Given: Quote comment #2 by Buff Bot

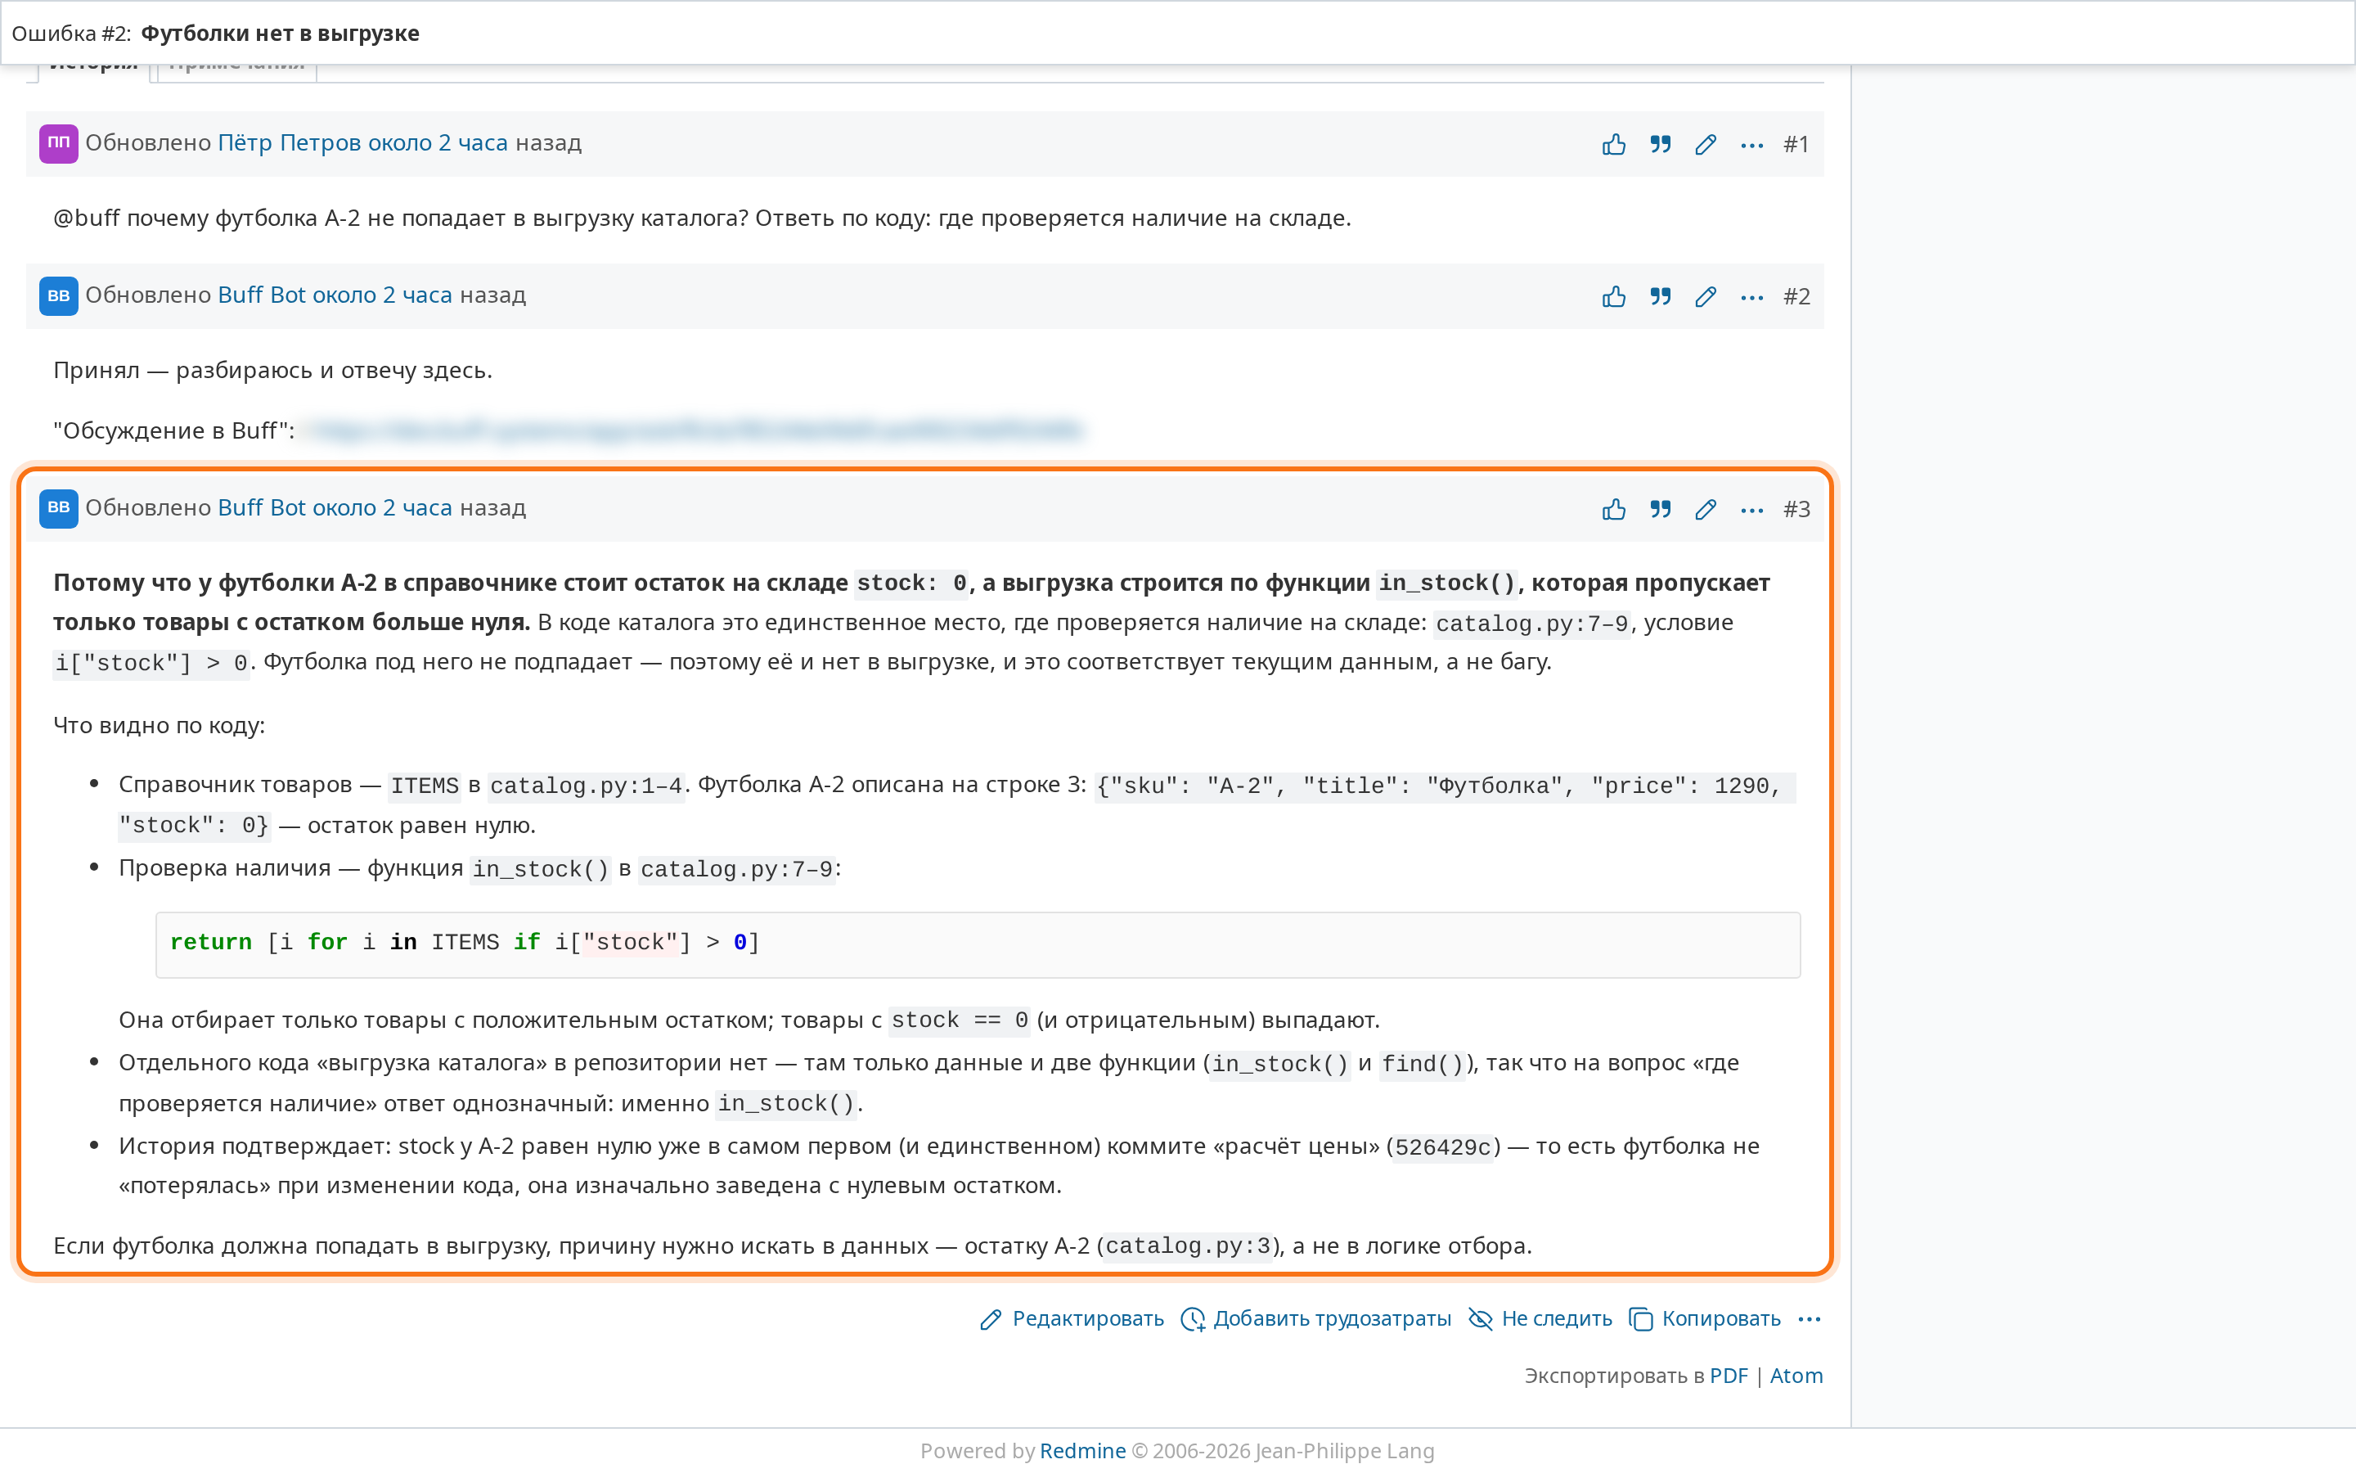Looking at the screenshot, I should click(1660, 296).
